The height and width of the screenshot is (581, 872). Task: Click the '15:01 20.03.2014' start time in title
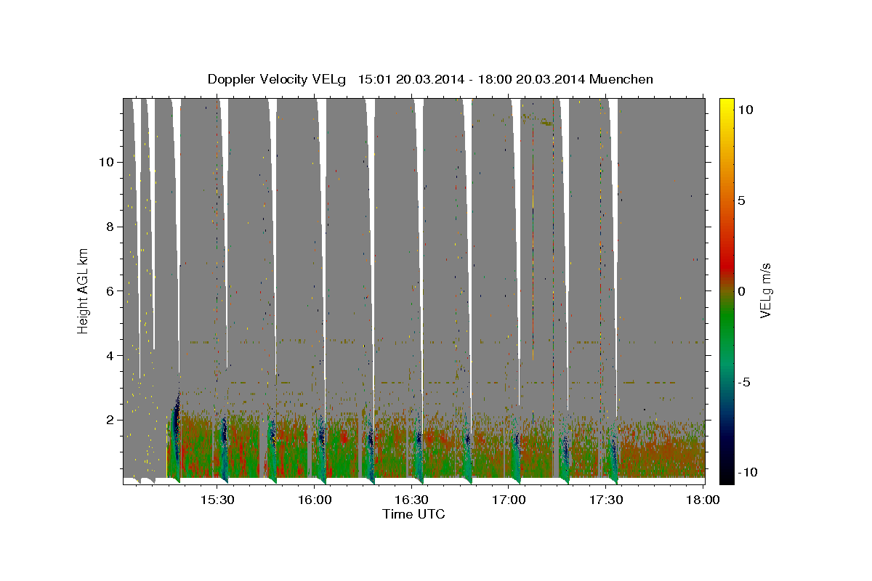[411, 79]
